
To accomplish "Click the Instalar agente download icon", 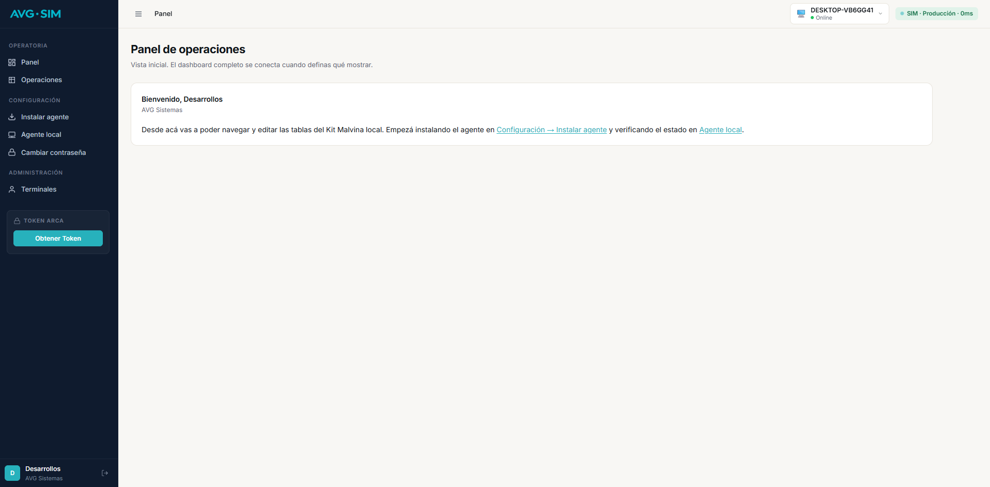I will point(12,117).
